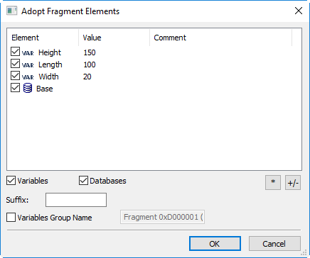Toggle the Base database checkbox
Viewport: 310px width, 258px height.
[15, 88]
